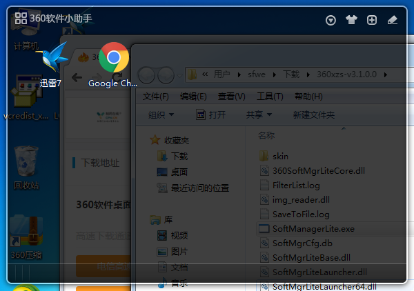Open the 共享 dropdown in Explorer toolbar
The width and height of the screenshot is (414, 291).
click(x=259, y=114)
